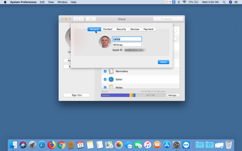Open the Downloads folder in dock

click(209, 145)
